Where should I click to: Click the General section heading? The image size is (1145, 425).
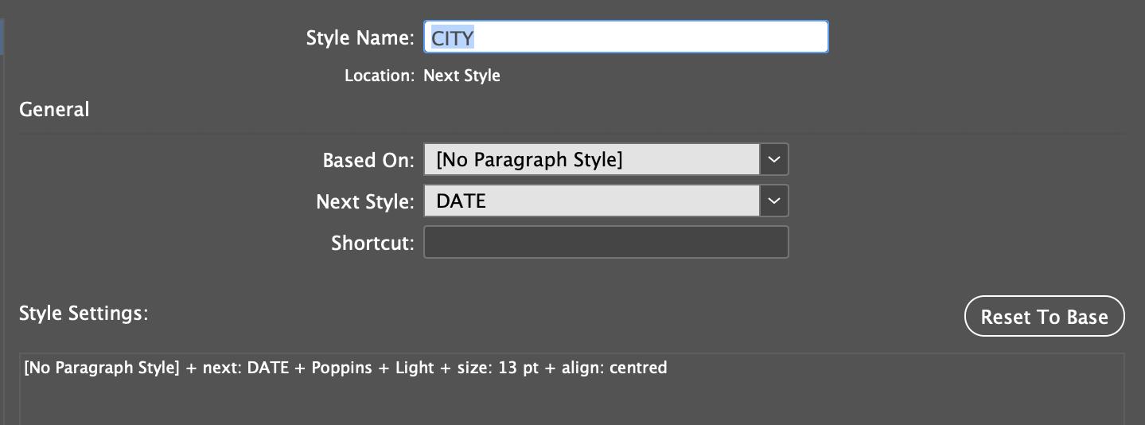point(54,110)
